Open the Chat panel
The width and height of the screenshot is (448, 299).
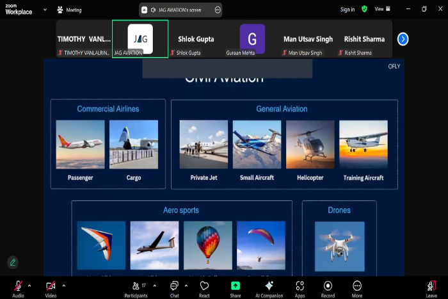tap(174, 286)
